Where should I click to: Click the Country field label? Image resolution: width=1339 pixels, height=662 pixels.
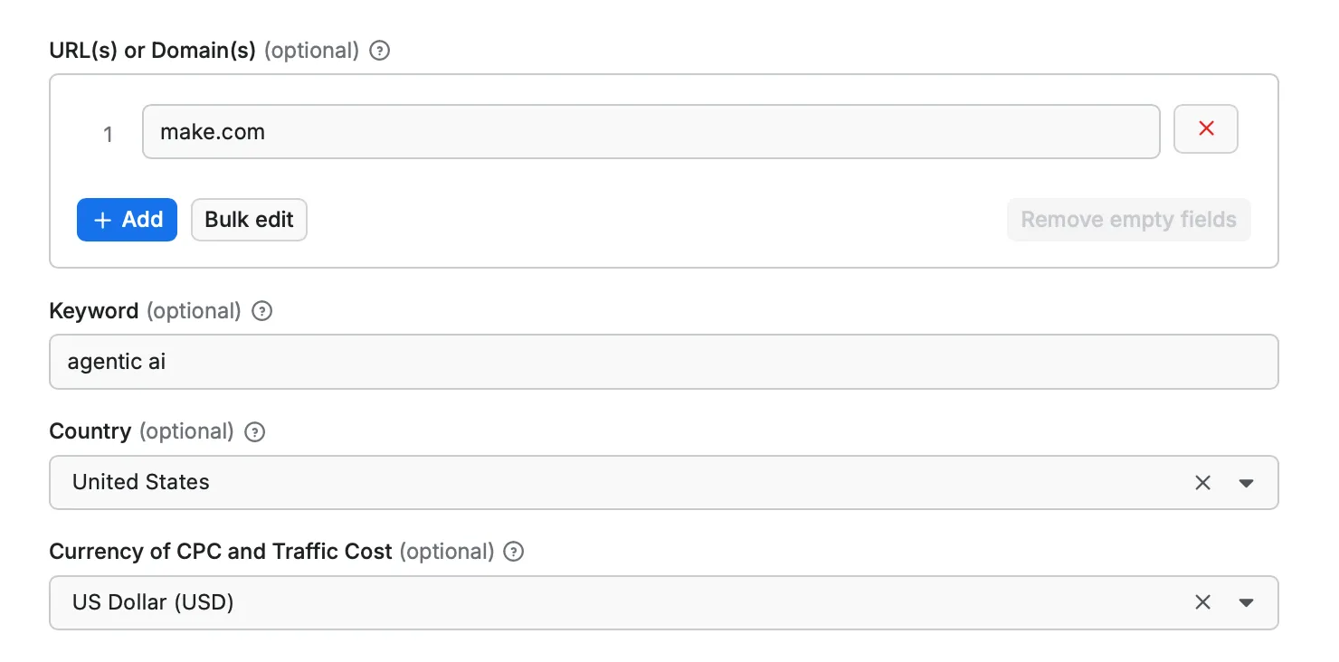pyautogui.click(x=90, y=431)
